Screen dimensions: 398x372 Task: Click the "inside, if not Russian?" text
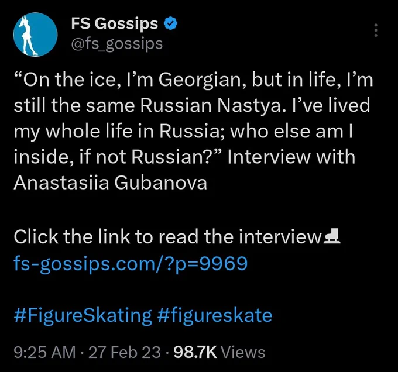(118, 157)
